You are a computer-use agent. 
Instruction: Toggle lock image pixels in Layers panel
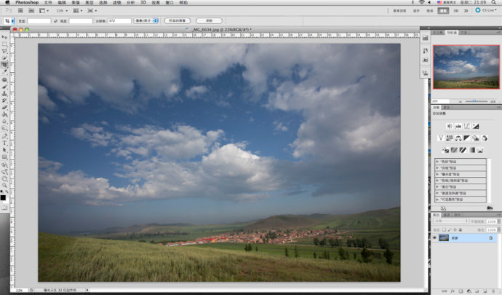(x=450, y=230)
